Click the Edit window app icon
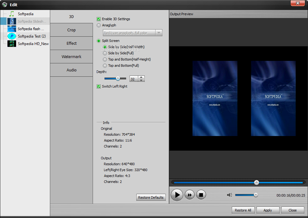 point(5,5)
